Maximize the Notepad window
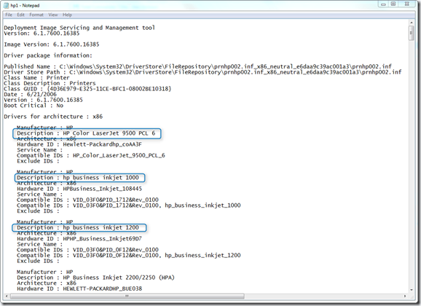 (x=393, y=4)
